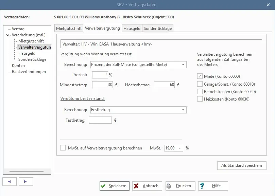The image size is (275, 196).
Task: Enable Betriebskosten (Konto 60020) checkbox
Action: tap(200, 91)
